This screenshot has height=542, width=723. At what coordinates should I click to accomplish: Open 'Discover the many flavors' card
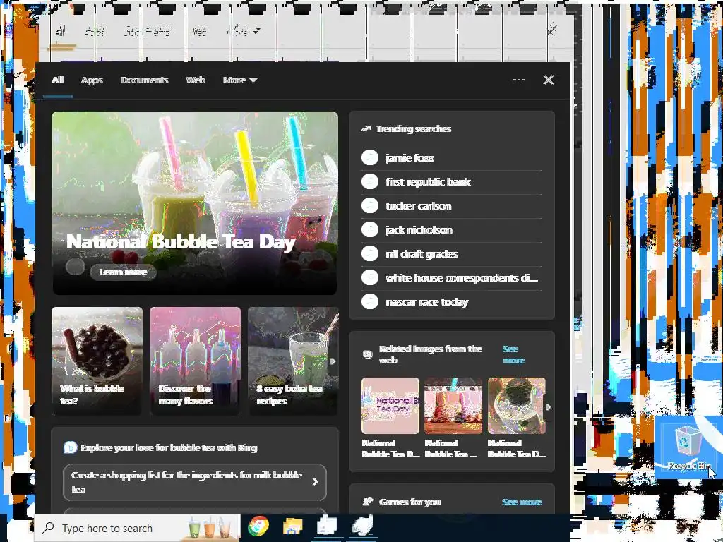[x=195, y=361]
